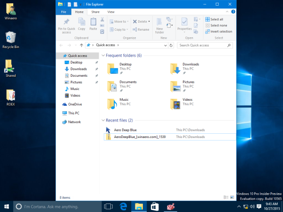Click Cortana Ask me anything box
The image size is (283, 212).
[58, 207]
